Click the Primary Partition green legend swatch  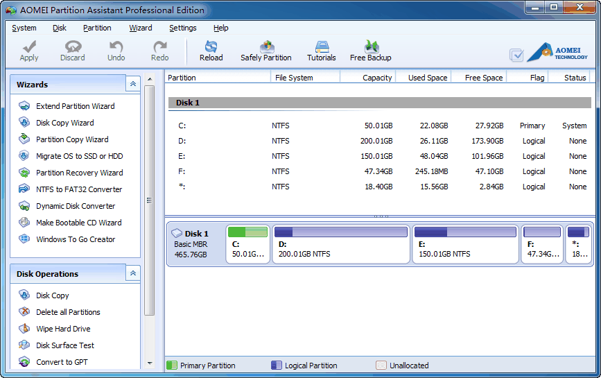(172, 366)
